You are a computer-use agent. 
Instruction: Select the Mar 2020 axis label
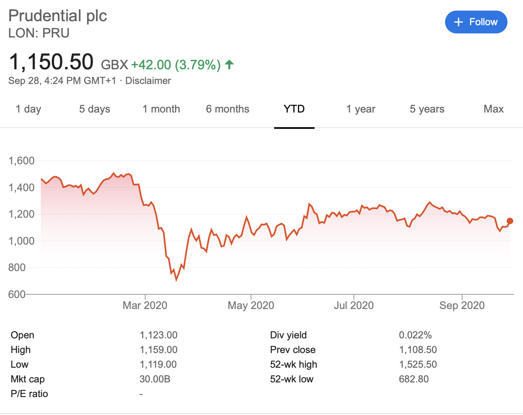point(145,305)
